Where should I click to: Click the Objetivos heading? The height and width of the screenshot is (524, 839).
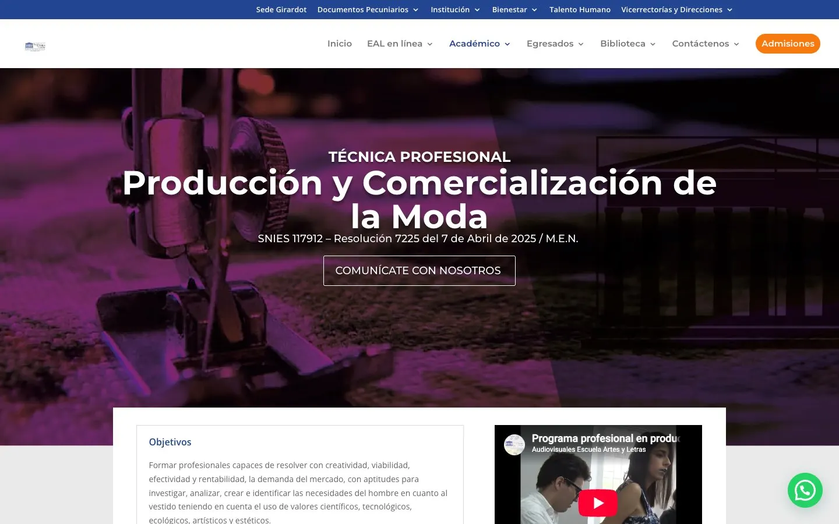(170, 442)
